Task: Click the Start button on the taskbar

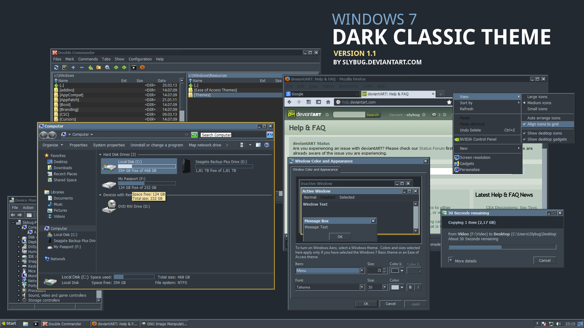Action: (9, 323)
